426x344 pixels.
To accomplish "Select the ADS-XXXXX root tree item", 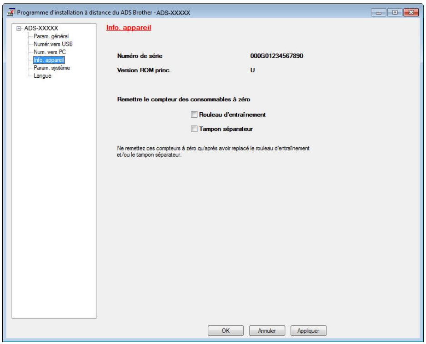I will click(41, 28).
